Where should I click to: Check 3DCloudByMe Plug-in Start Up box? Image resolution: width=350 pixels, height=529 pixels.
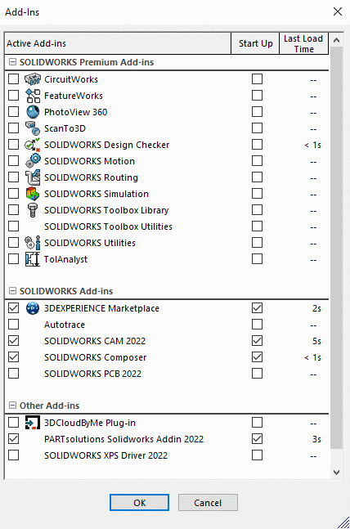pos(257,423)
